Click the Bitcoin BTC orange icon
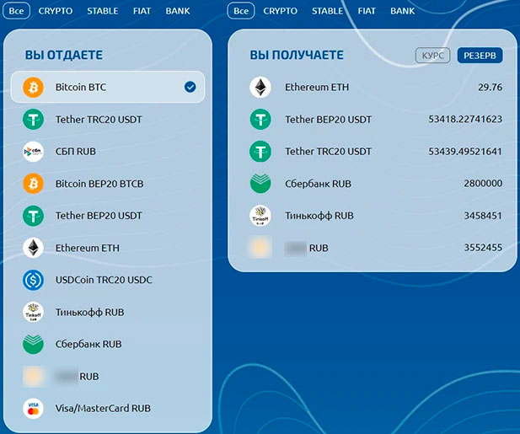This screenshot has width=520, height=434. coord(33,87)
